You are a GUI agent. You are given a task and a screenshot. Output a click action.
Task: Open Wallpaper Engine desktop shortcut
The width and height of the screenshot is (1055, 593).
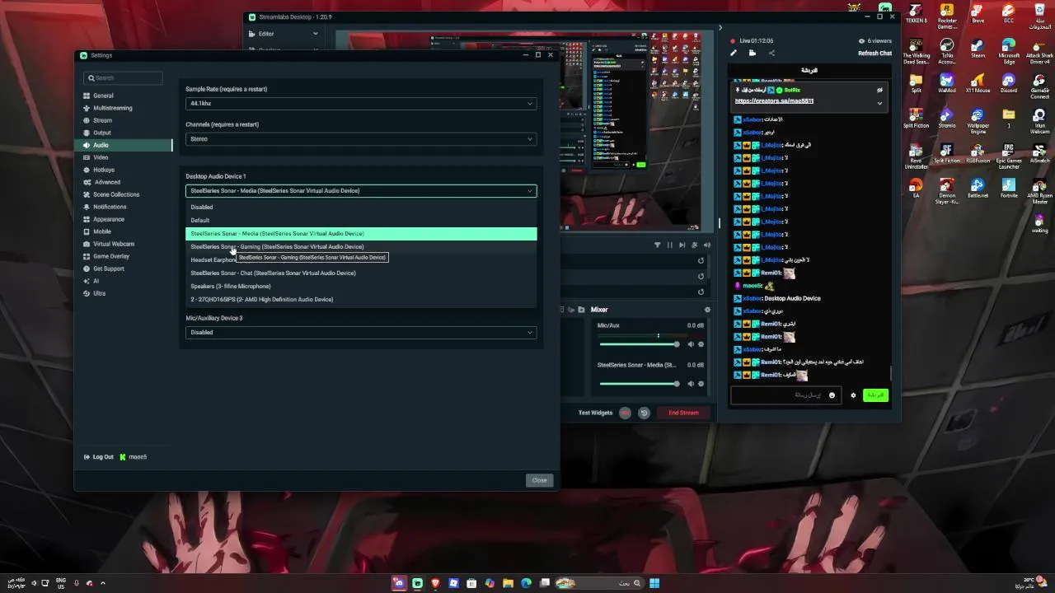978,120
